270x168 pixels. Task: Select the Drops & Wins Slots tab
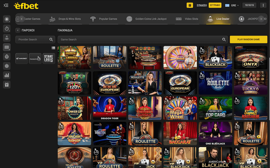click(65, 19)
